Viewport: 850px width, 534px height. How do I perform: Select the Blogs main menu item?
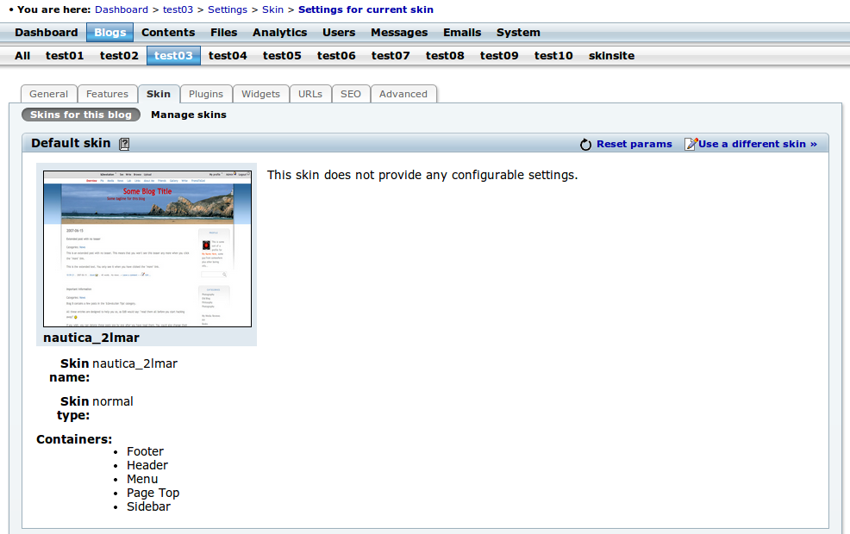110,33
